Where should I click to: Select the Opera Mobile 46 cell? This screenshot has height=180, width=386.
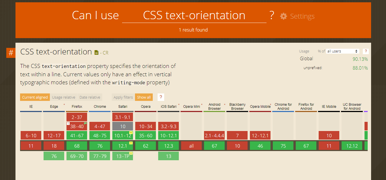coord(260,146)
